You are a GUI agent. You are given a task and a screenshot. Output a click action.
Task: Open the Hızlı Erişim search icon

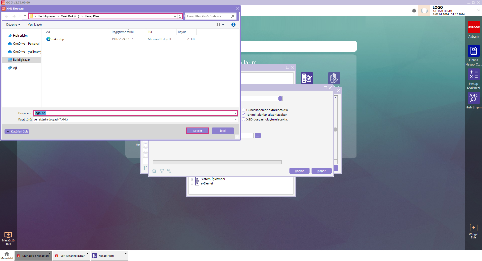473,98
